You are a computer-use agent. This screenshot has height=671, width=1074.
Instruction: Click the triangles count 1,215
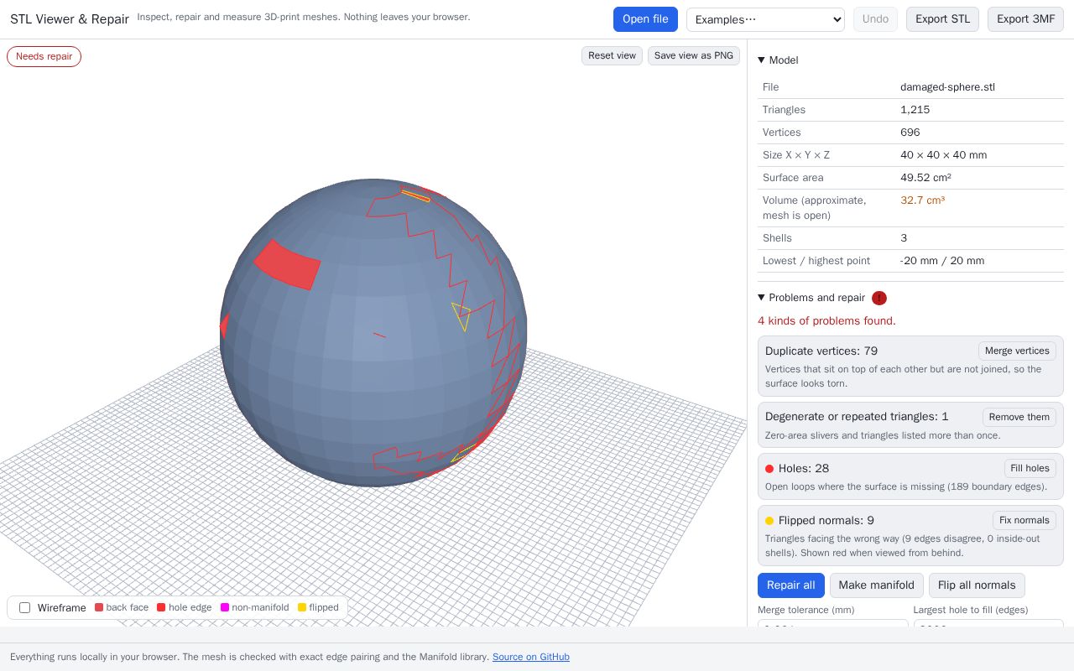pyautogui.click(x=915, y=110)
